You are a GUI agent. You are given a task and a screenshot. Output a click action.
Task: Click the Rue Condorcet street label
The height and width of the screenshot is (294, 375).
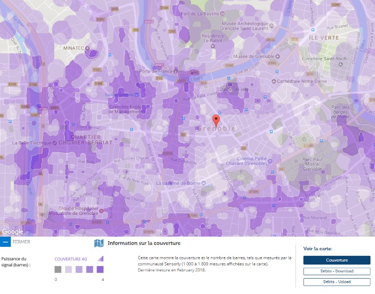click(x=184, y=161)
